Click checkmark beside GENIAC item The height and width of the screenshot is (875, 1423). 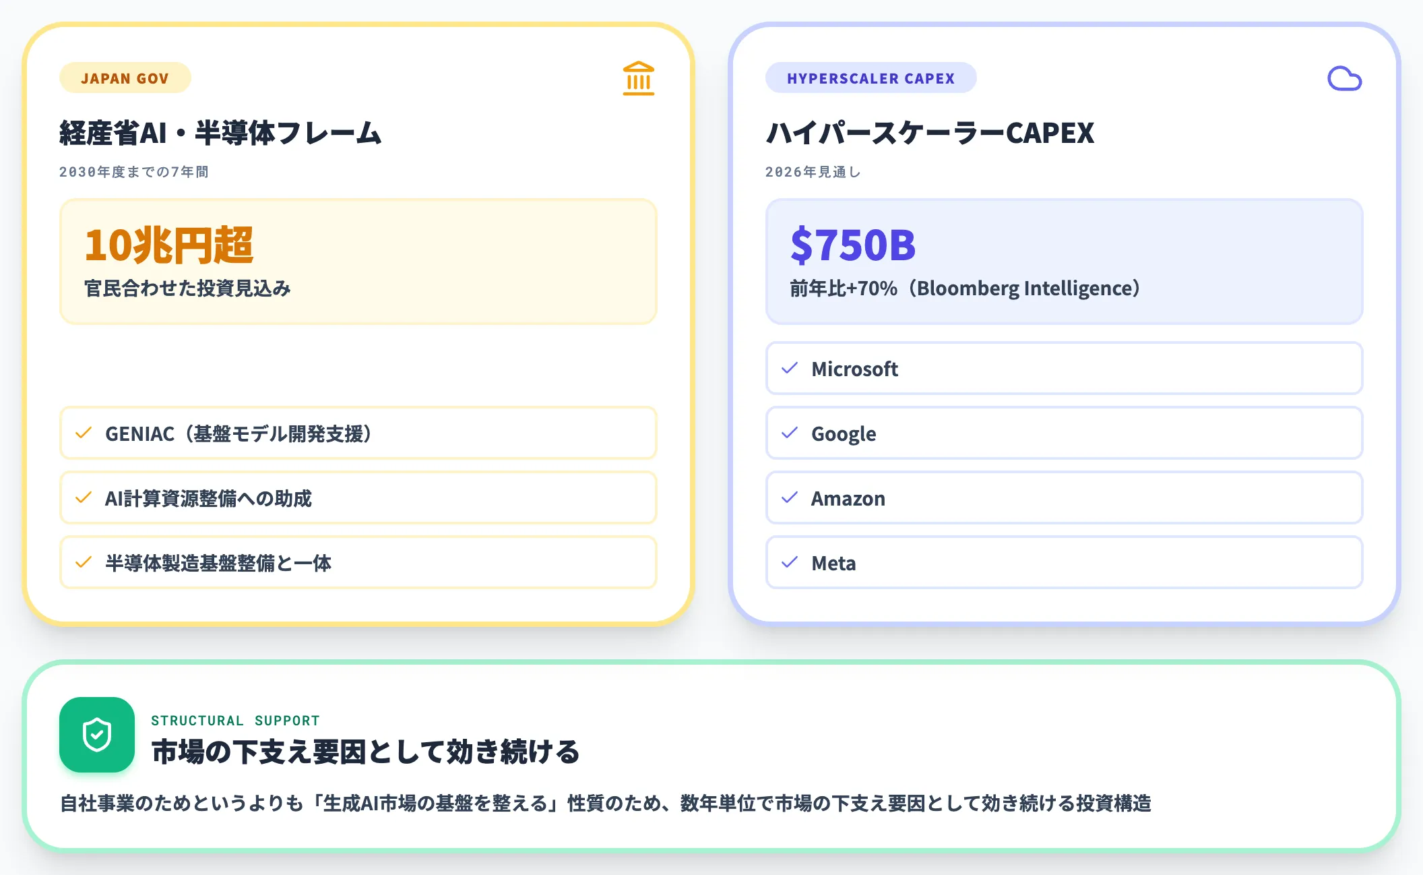pyautogui.click(x=84, y=433)
